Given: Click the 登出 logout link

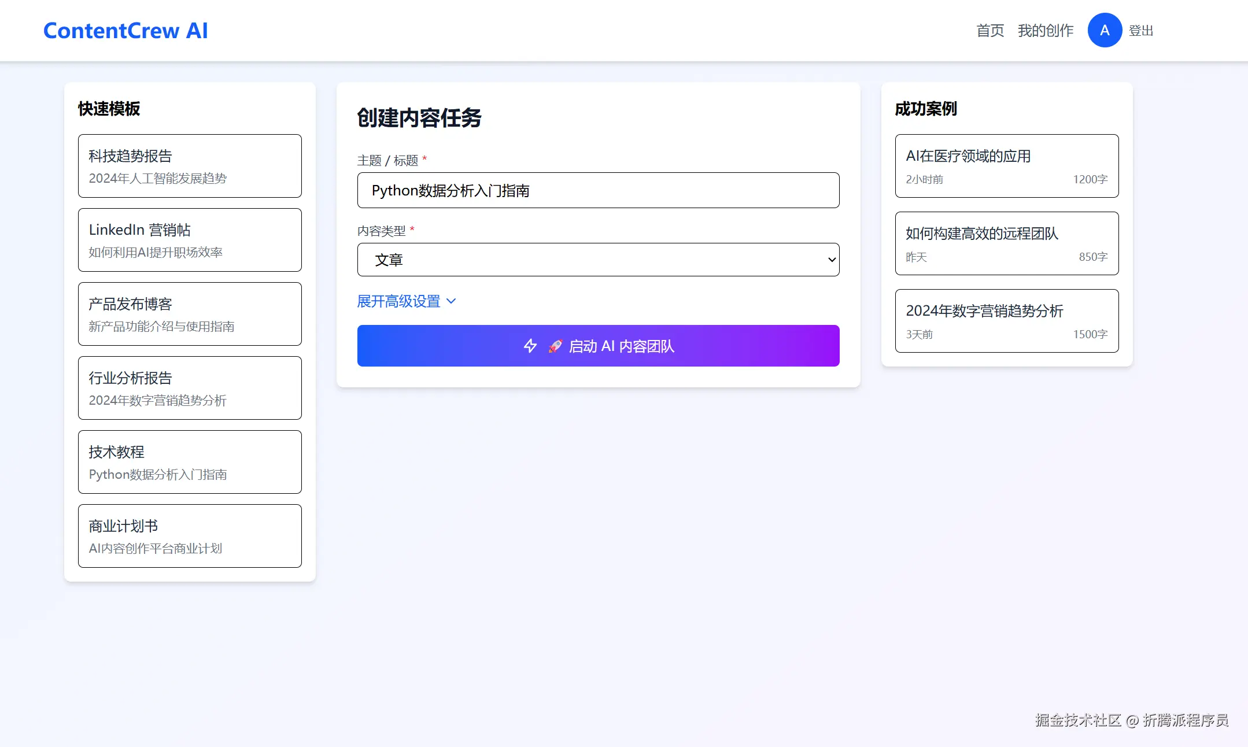Looking at the screenshot, I should click(1141, 31).
